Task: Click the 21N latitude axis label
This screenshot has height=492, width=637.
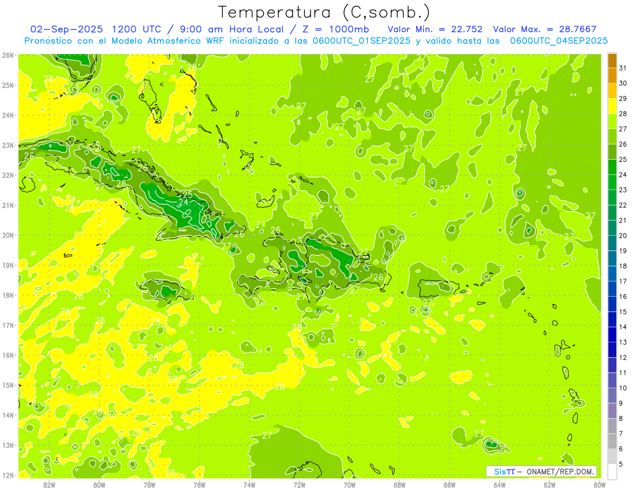Action: 7,205
